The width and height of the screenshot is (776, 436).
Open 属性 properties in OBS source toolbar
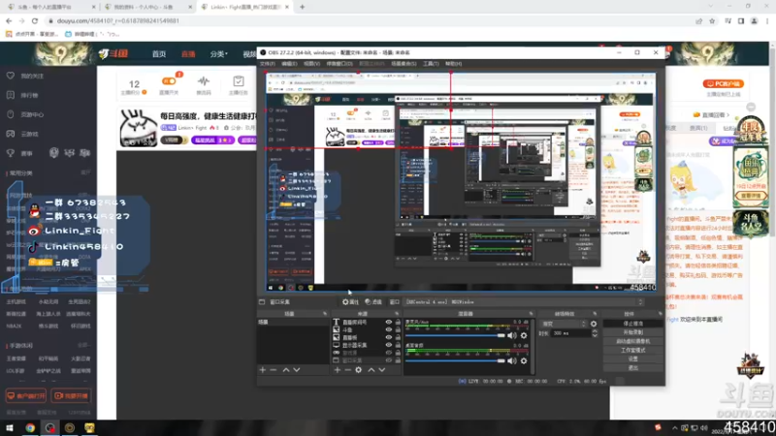coord(350,302)
